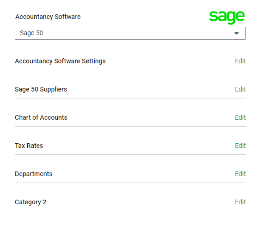Edit Sage 50 Suppliers
Viewport: 256px width, 226px height.
(240, 89)
